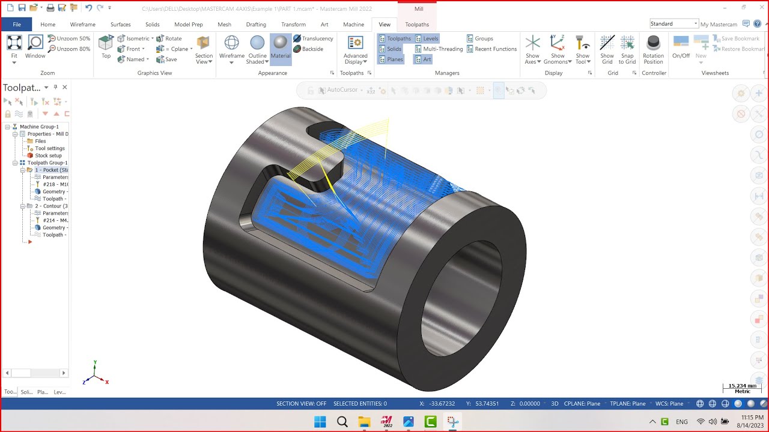The width and height of the screenshot is (769, 432).
Task: Open the Machine ribbon tab
Action: point(353,25)
